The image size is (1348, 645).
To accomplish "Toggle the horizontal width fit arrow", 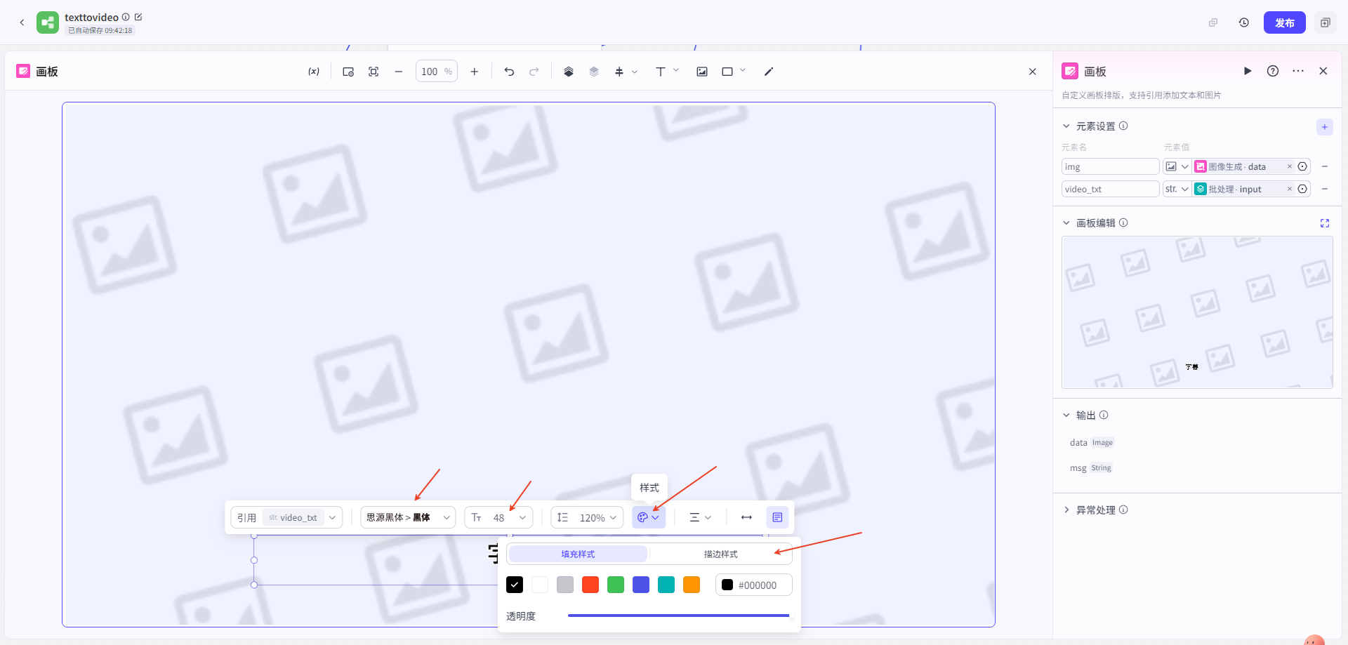I will click(x=746, y=517).
